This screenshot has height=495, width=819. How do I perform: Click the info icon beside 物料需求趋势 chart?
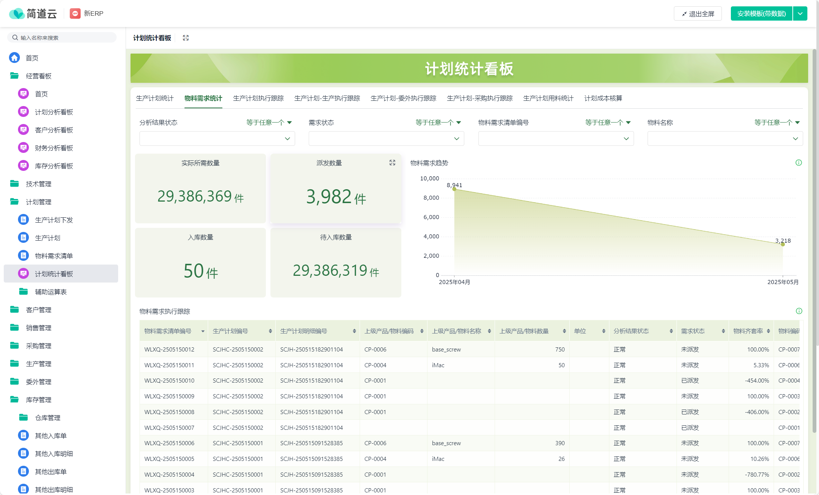click(799, 163)
